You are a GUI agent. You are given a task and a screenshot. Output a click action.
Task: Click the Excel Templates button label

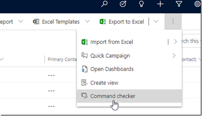click(x=61, y=22)
